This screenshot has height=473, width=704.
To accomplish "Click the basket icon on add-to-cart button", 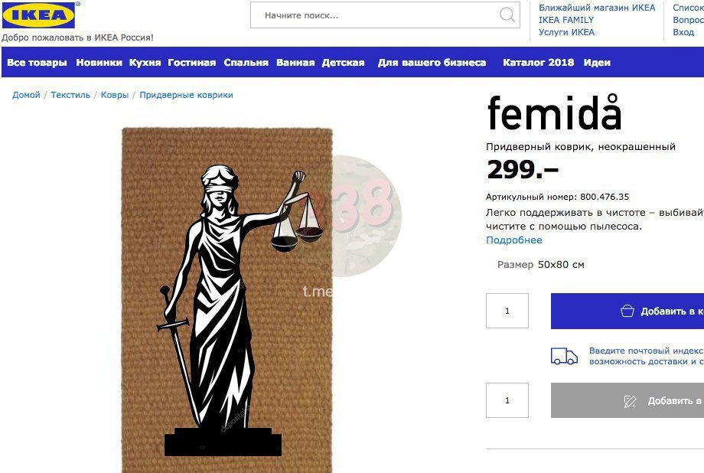I will point(627,311).
